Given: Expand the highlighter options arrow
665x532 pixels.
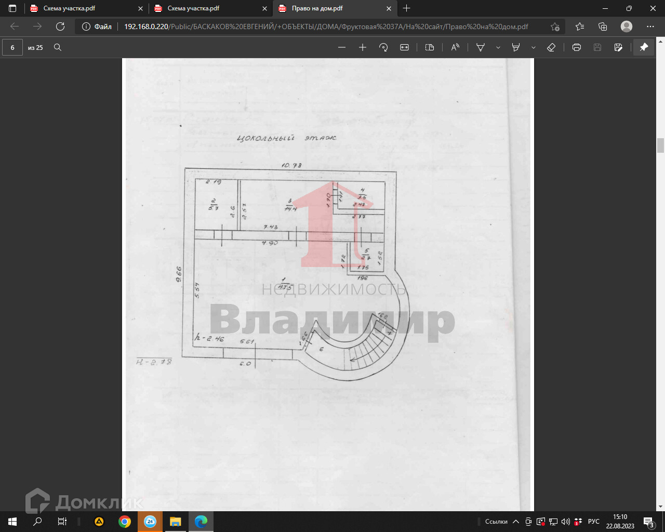Looking at the screenshot, I should tap(533, 47).
